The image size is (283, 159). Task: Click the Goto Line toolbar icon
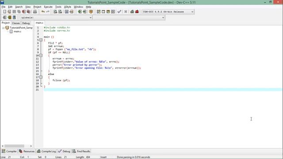tap(72, 12)
